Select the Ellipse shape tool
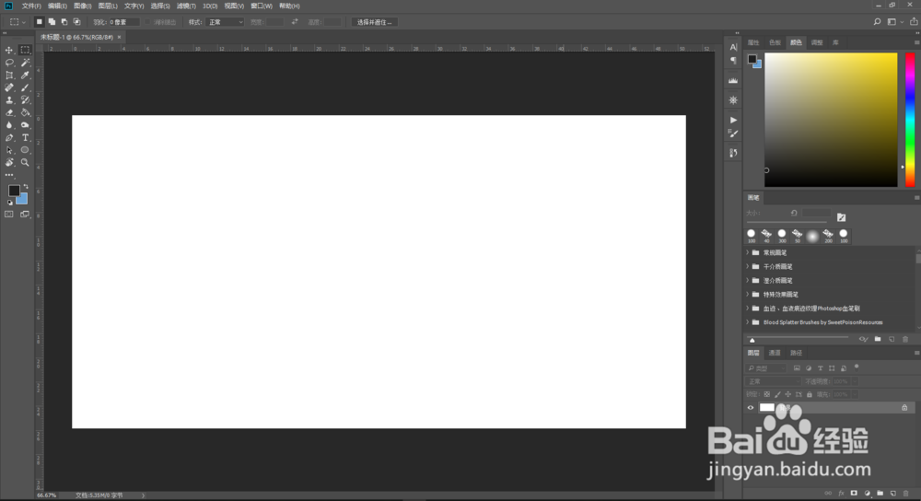Image resolution: width=921 pixels, height=501 pixels. 25,150
